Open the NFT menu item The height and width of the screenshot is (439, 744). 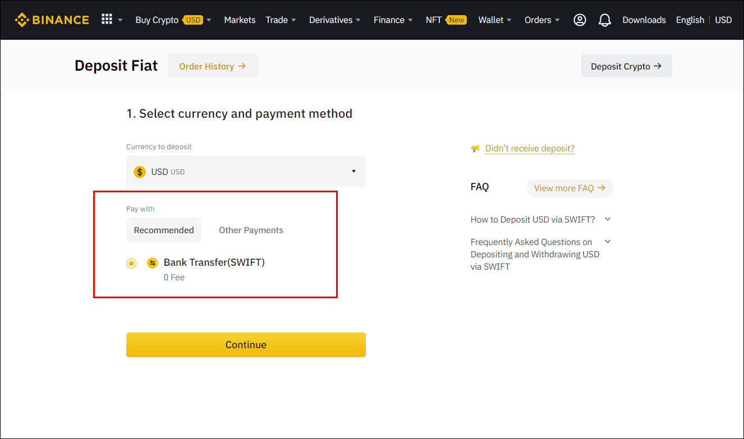tap(446, 20)
